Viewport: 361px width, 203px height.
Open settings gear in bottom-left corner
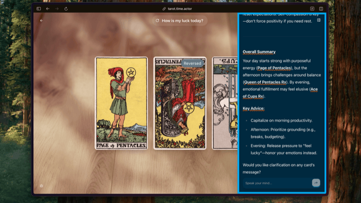tap(42, 186)
